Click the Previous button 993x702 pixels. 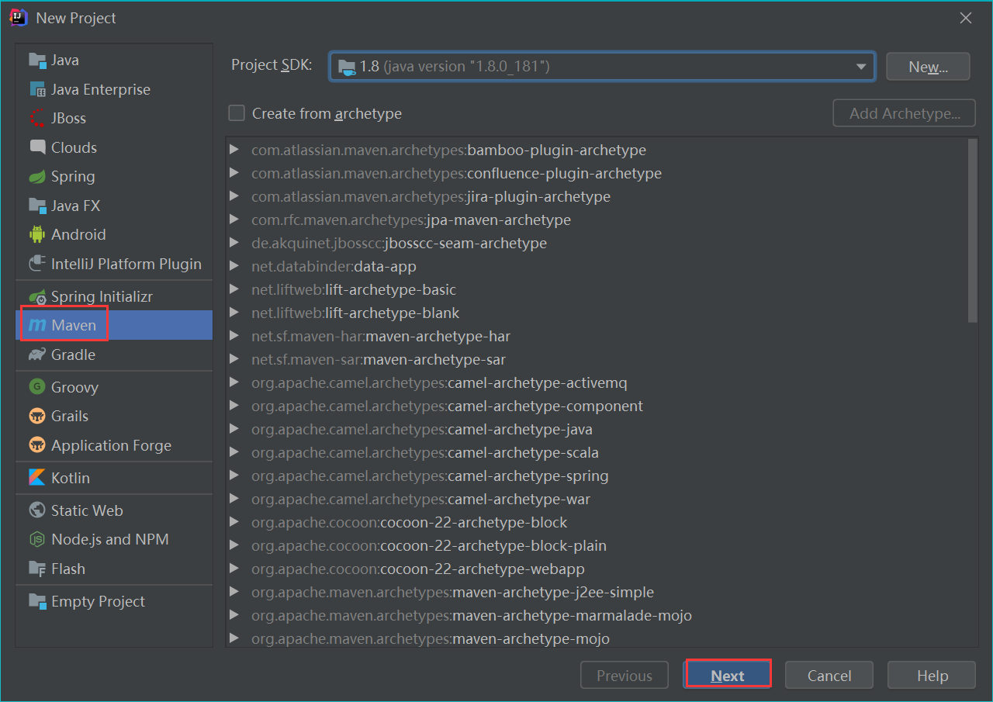click(x=625, y=676)
